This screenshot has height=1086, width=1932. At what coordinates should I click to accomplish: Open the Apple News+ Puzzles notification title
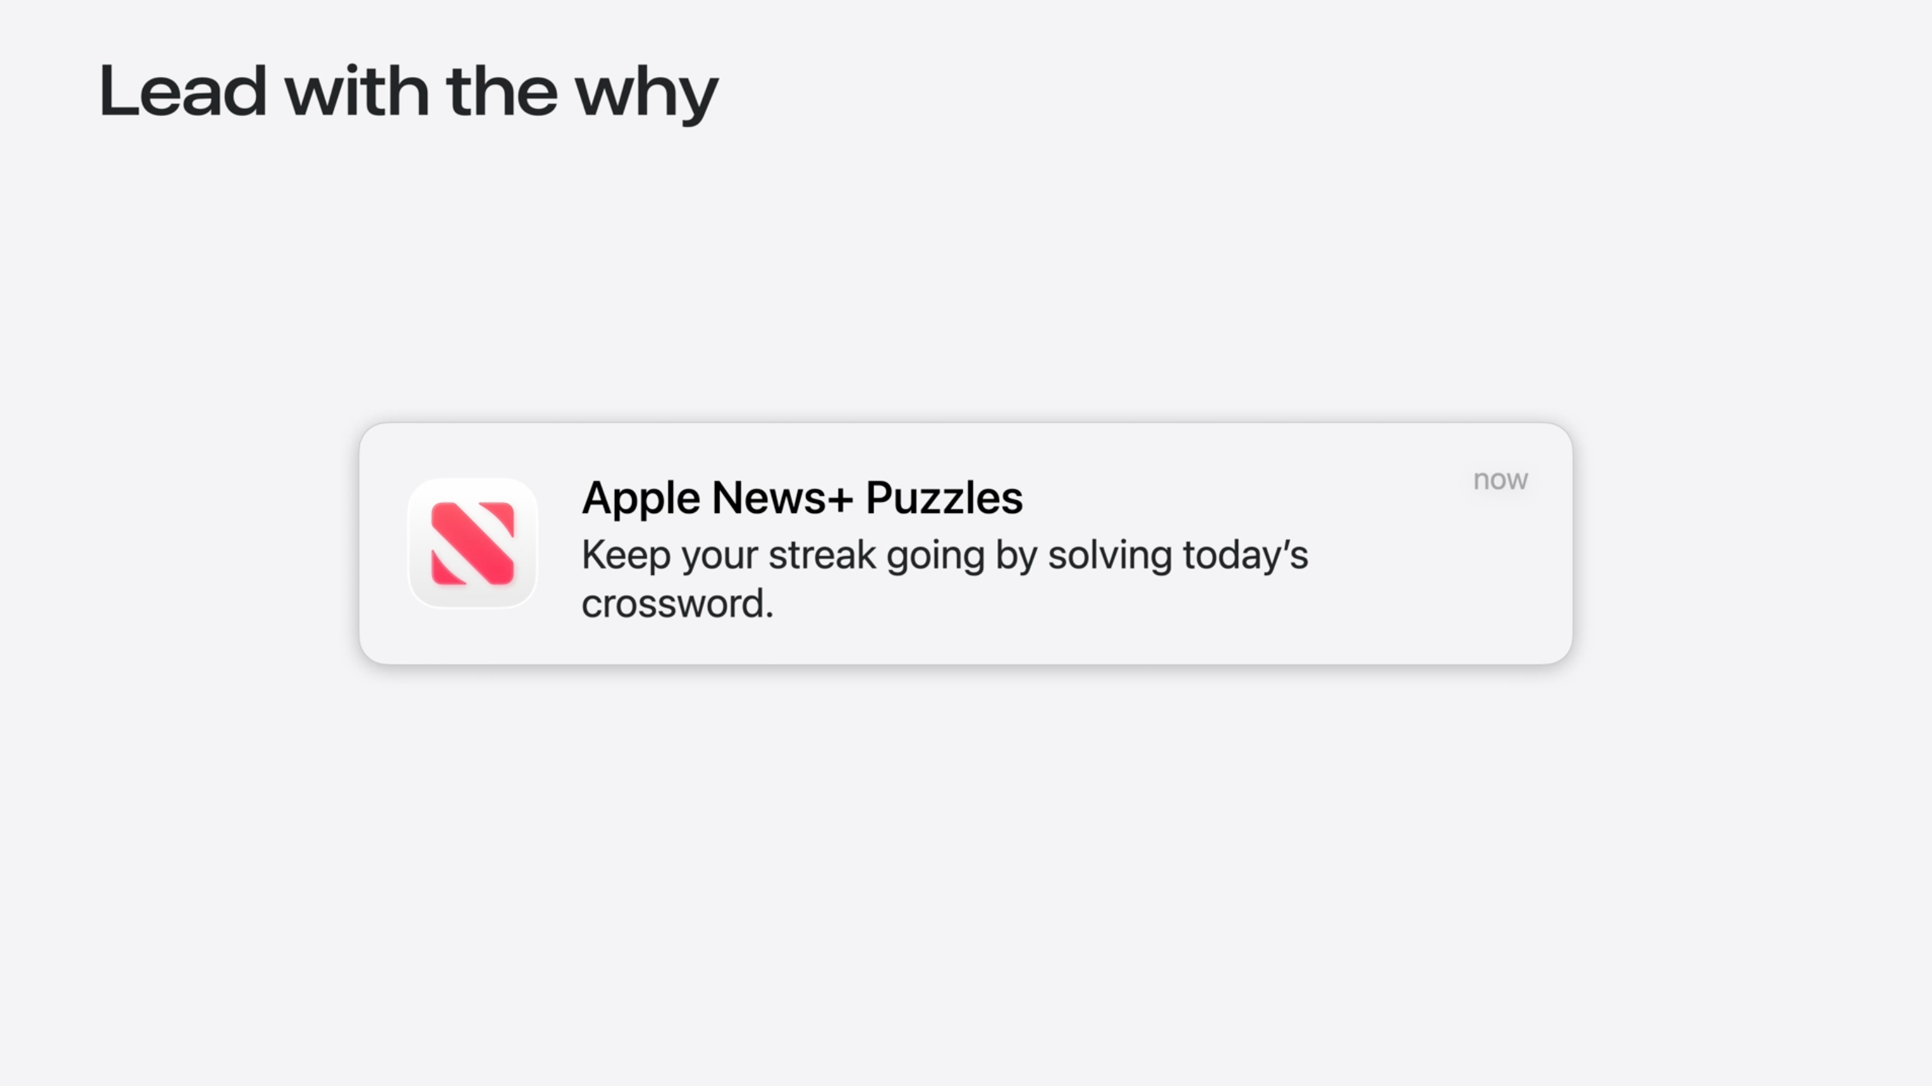(x=801, y=497)
